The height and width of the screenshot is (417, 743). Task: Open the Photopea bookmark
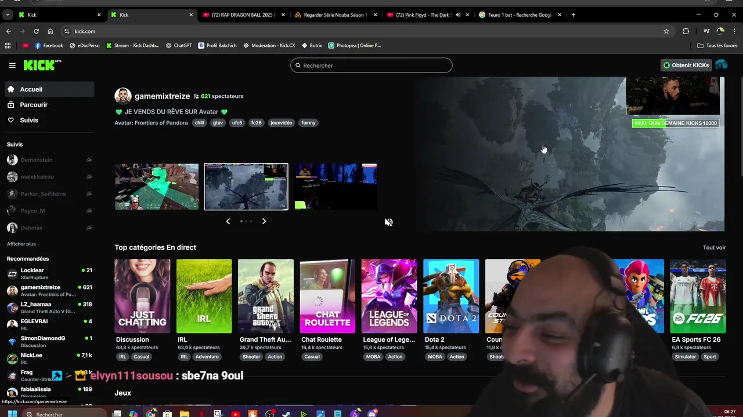point(355,45)
